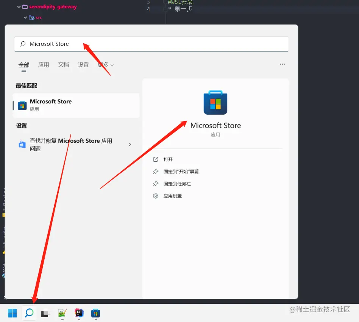This screenshot has height=322, width=359.
Task: Select the Microsoft Store best match result
Action: (76, 106)
